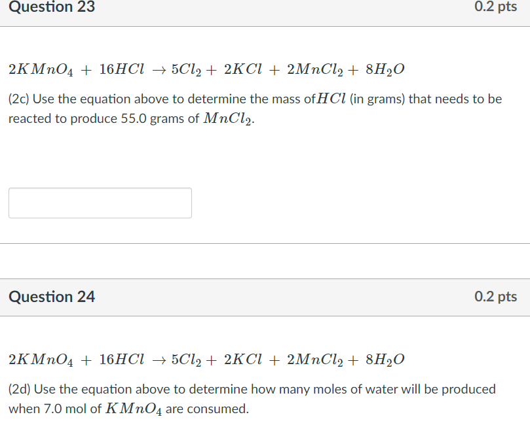Click the KMnO4 formula in the 2d prompt
The height and width of the screenshot is (421, 530).
134,409
